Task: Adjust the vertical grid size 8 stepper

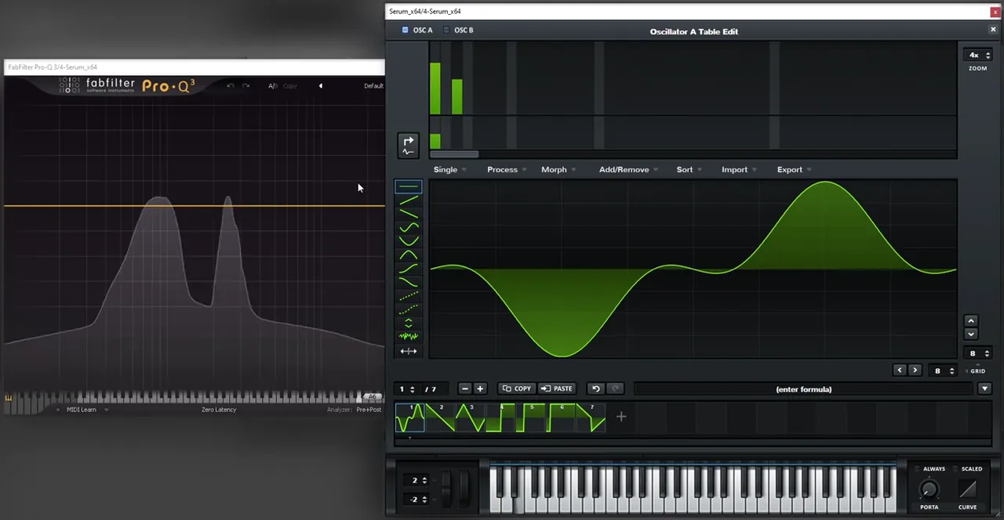Action: (977, 353)
